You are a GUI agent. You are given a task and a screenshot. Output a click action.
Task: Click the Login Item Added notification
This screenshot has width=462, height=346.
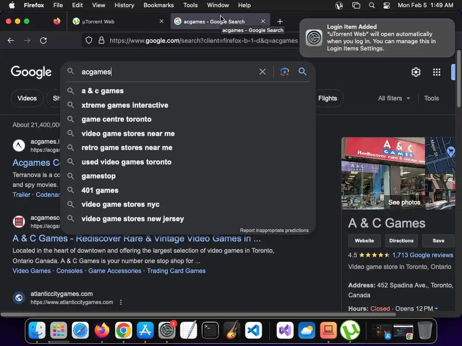(x=377, y=38)
